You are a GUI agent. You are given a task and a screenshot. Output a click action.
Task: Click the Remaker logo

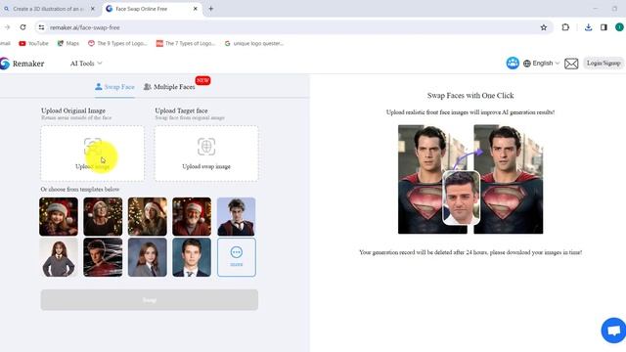point(22,64)
